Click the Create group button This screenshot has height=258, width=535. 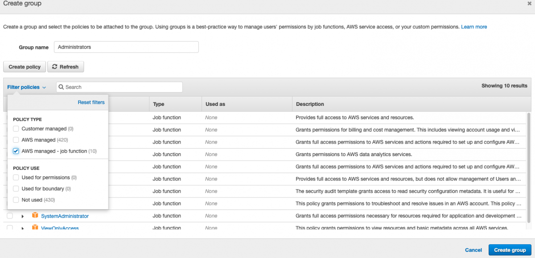510,250
